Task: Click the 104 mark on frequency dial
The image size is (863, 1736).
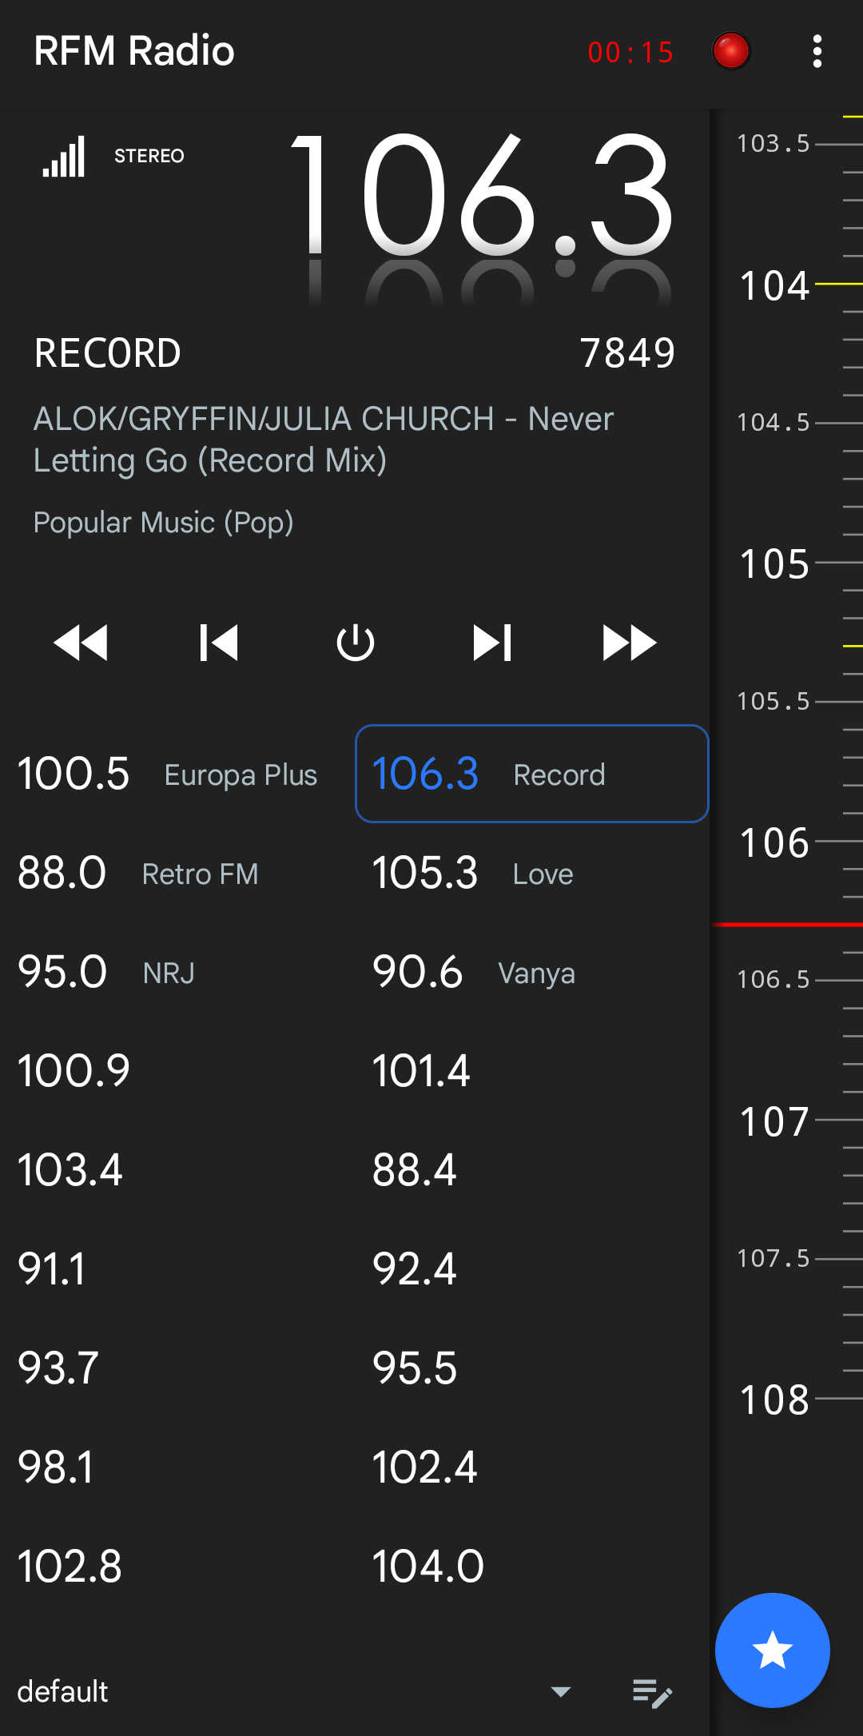Action: tap(774, 285)
